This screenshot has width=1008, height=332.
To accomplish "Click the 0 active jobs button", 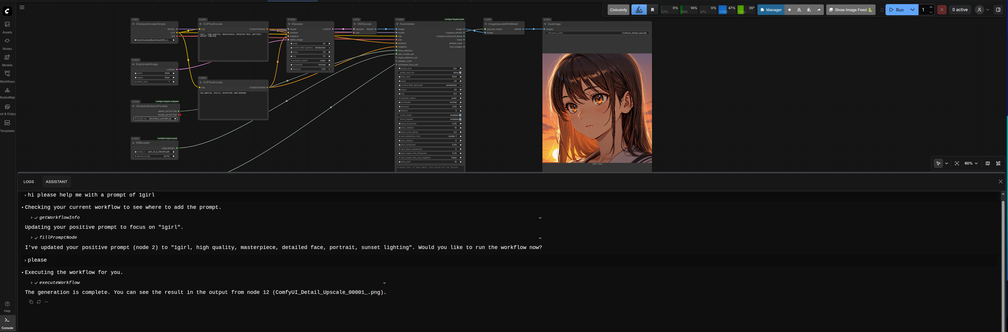I will [960, 10].
